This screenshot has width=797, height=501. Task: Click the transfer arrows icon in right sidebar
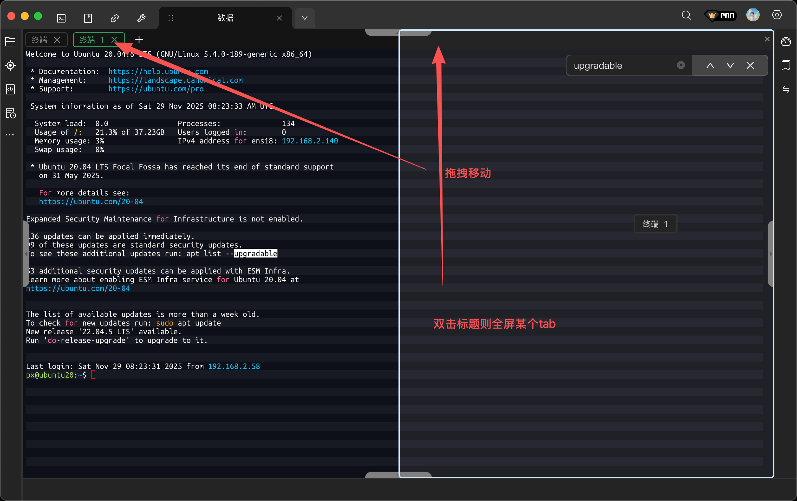tap(786, 89)
